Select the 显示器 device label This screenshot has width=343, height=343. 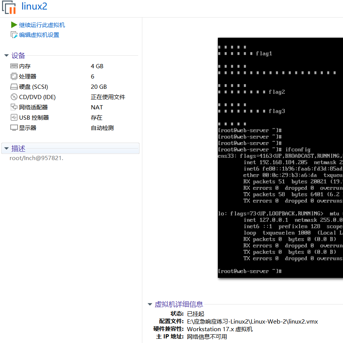pyautogui.click(x=27, y=128)
